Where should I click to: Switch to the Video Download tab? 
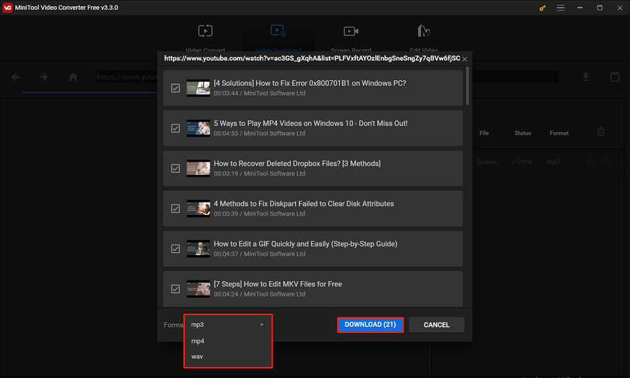click(x=278, y=37)
